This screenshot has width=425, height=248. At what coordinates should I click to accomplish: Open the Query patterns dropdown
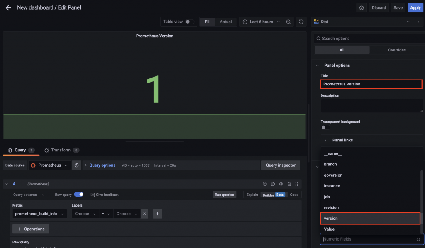click(x=29, y=195)
